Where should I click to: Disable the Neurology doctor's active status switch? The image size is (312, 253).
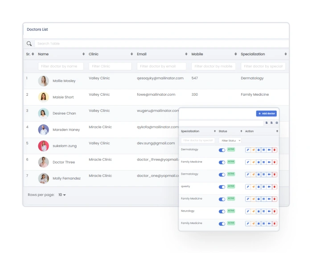pyautogui.click(x=222, y=212)
